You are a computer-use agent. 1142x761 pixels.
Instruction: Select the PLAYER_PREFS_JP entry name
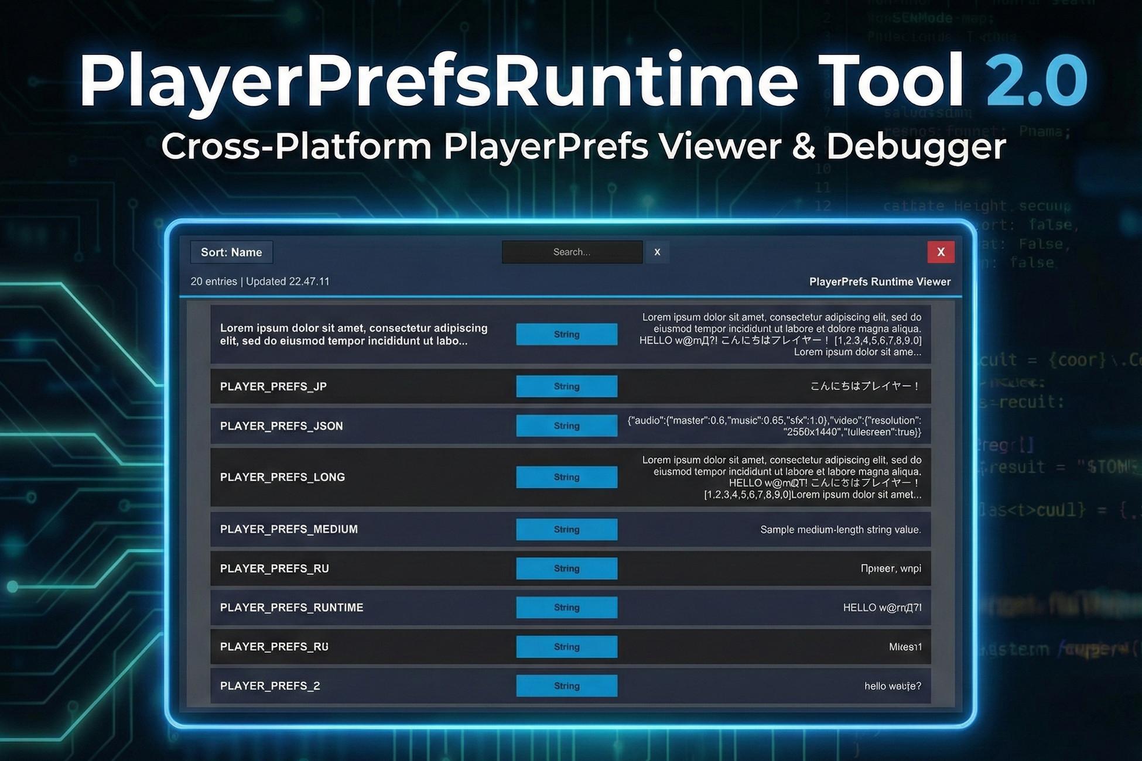point(273,386)
